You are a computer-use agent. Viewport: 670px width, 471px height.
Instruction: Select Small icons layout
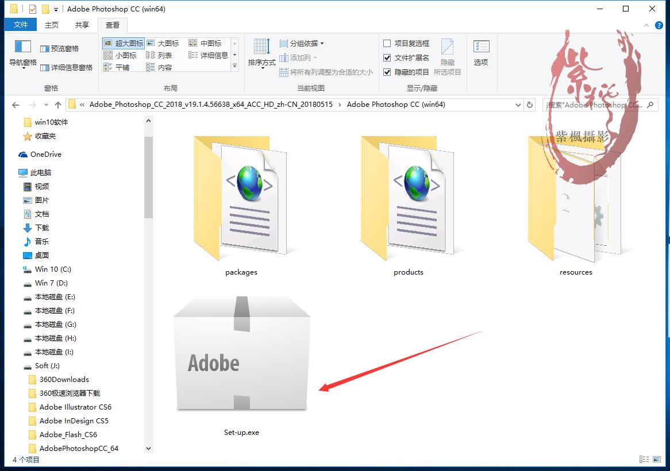point(120,55)
